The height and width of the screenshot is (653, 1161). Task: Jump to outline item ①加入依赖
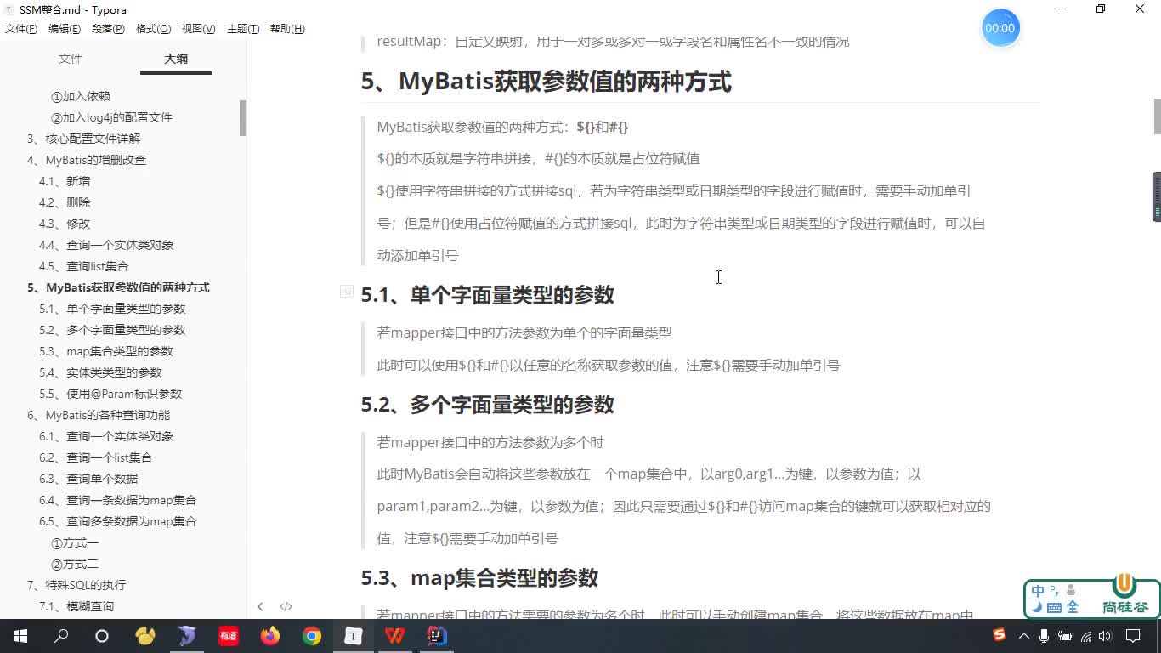click(x=81, y=96)
